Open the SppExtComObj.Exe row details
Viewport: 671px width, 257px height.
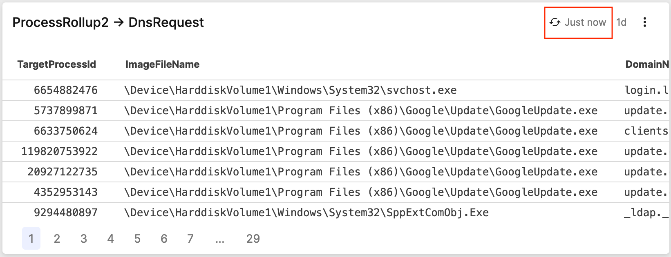tap(286, 212)
